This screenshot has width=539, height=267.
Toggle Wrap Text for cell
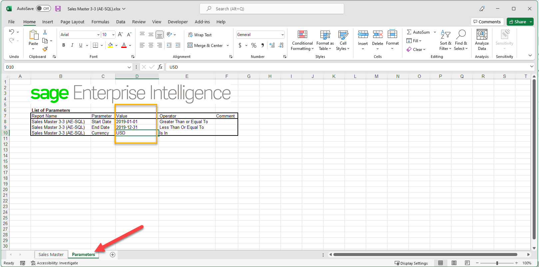[200, 35]
